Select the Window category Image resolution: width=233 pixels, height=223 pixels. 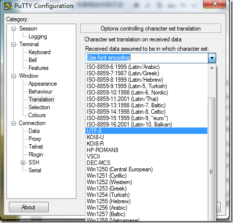click(x=29, y=76)
